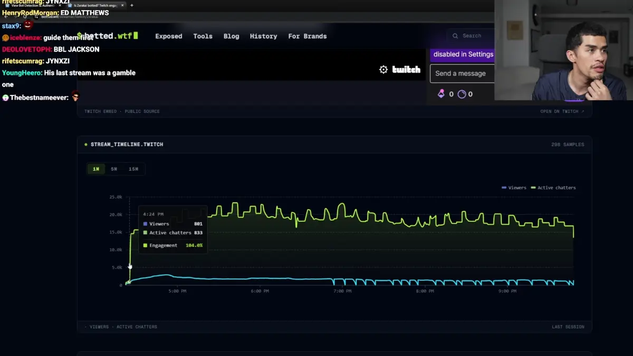The image size is (633, 356).
Task: Close the Is Zxrakai botted tab
Action: [x=122, y=5]
